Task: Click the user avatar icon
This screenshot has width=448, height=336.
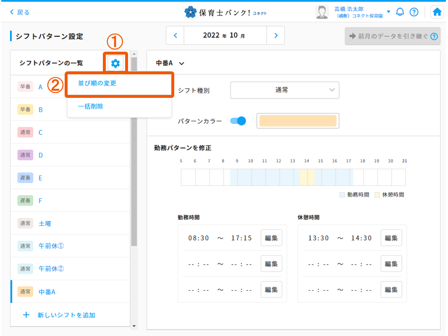Action: point(322,12)
